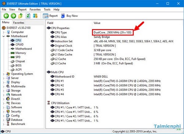Select the CPUID chip icon
Screen dimensions: 184x134
coord(13,45)
